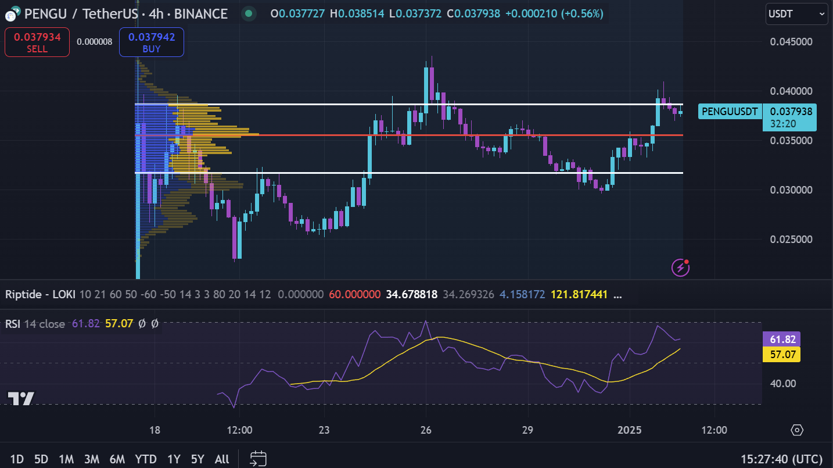Click the Riptide value 60.000000 in red
This screenshot has height=468, width=833.
354,295
